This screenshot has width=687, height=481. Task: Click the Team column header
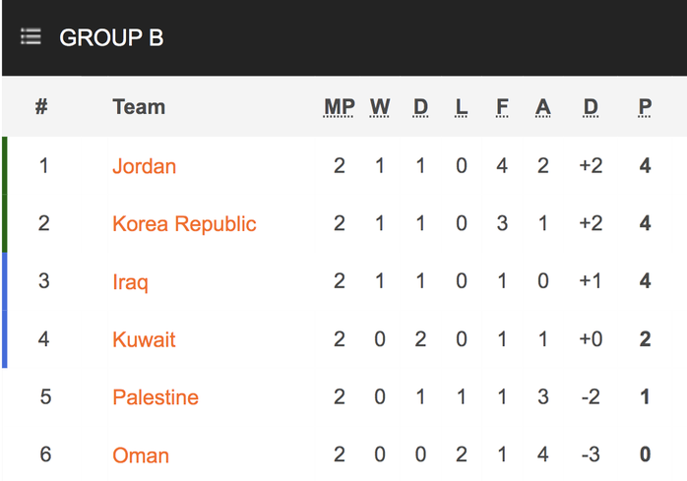[139, 107]
